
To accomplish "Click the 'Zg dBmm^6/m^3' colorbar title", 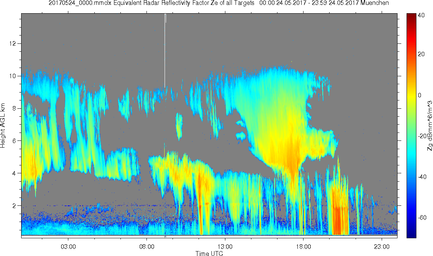I will [x=430, y=126].
